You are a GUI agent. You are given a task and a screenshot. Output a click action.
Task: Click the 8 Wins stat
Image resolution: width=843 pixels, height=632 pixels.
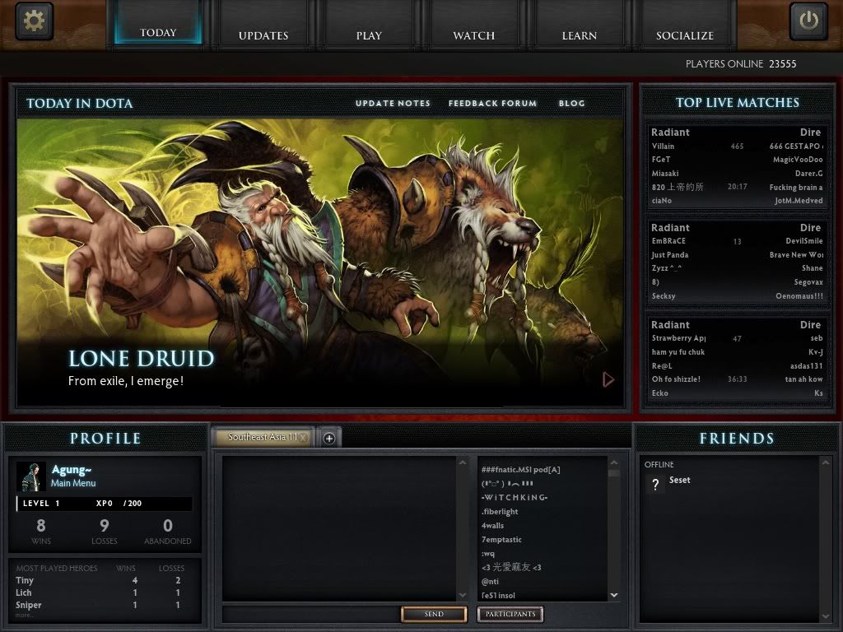click(x=41, y=531)
